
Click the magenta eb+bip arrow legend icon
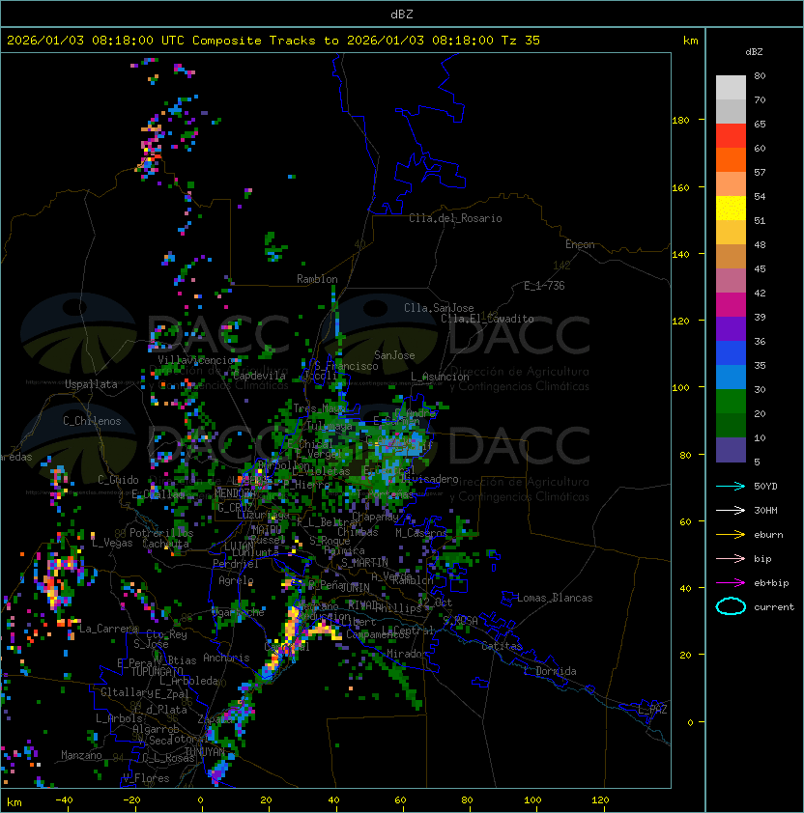[731, 583]
